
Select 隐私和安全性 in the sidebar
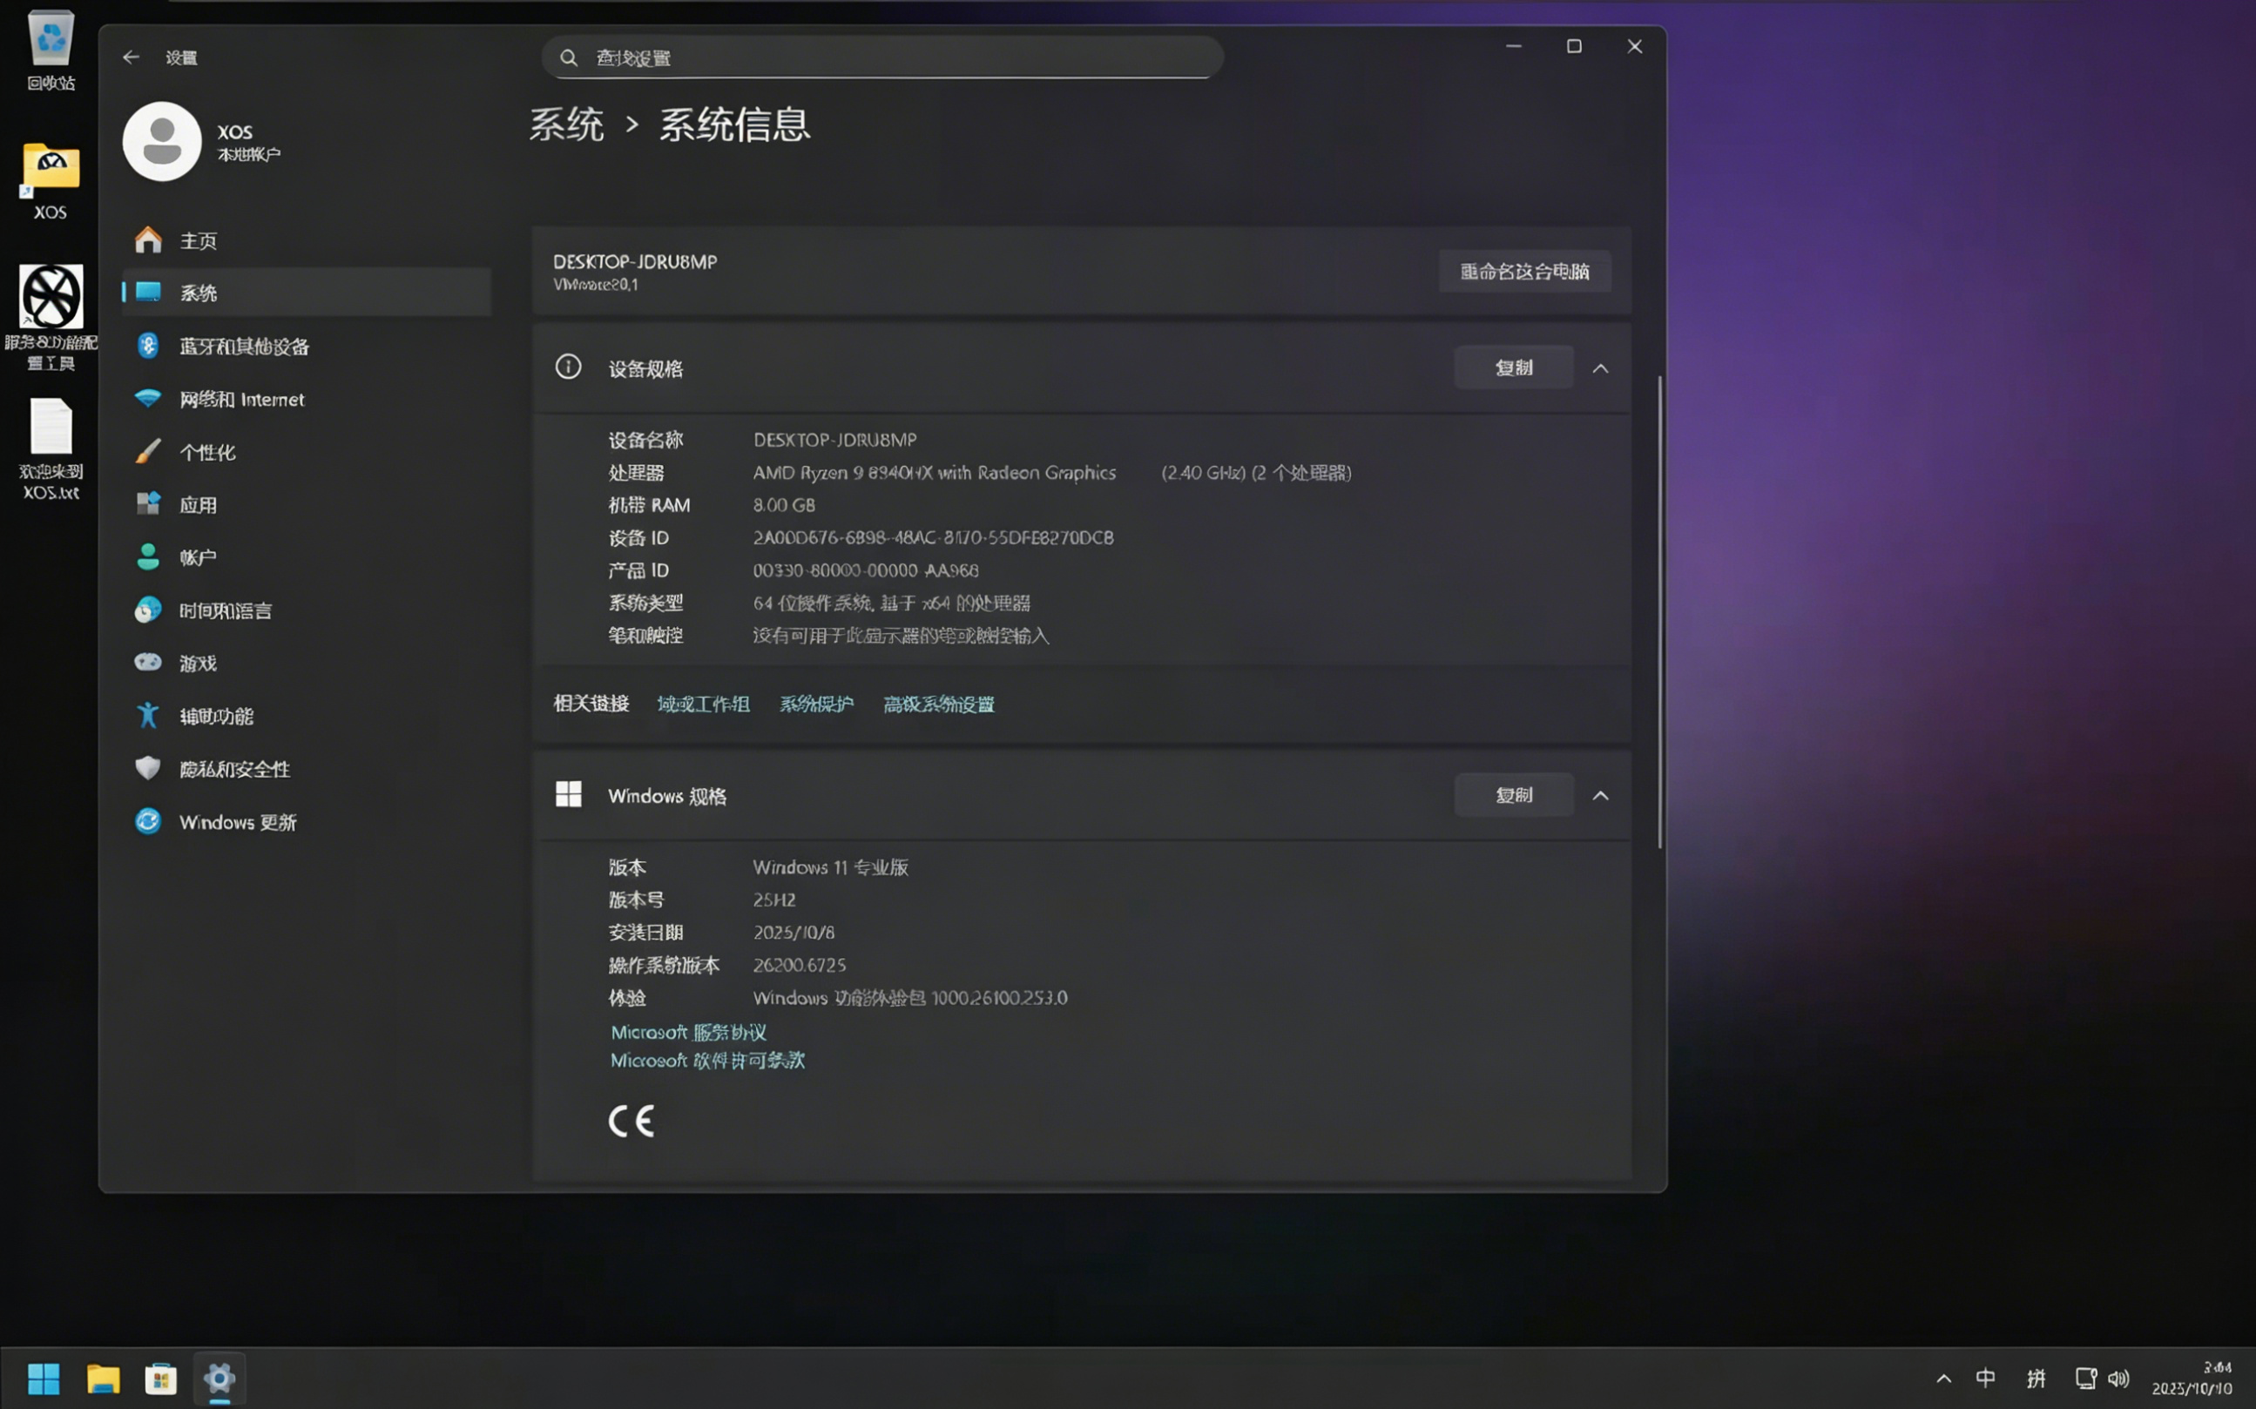point(307,769)
